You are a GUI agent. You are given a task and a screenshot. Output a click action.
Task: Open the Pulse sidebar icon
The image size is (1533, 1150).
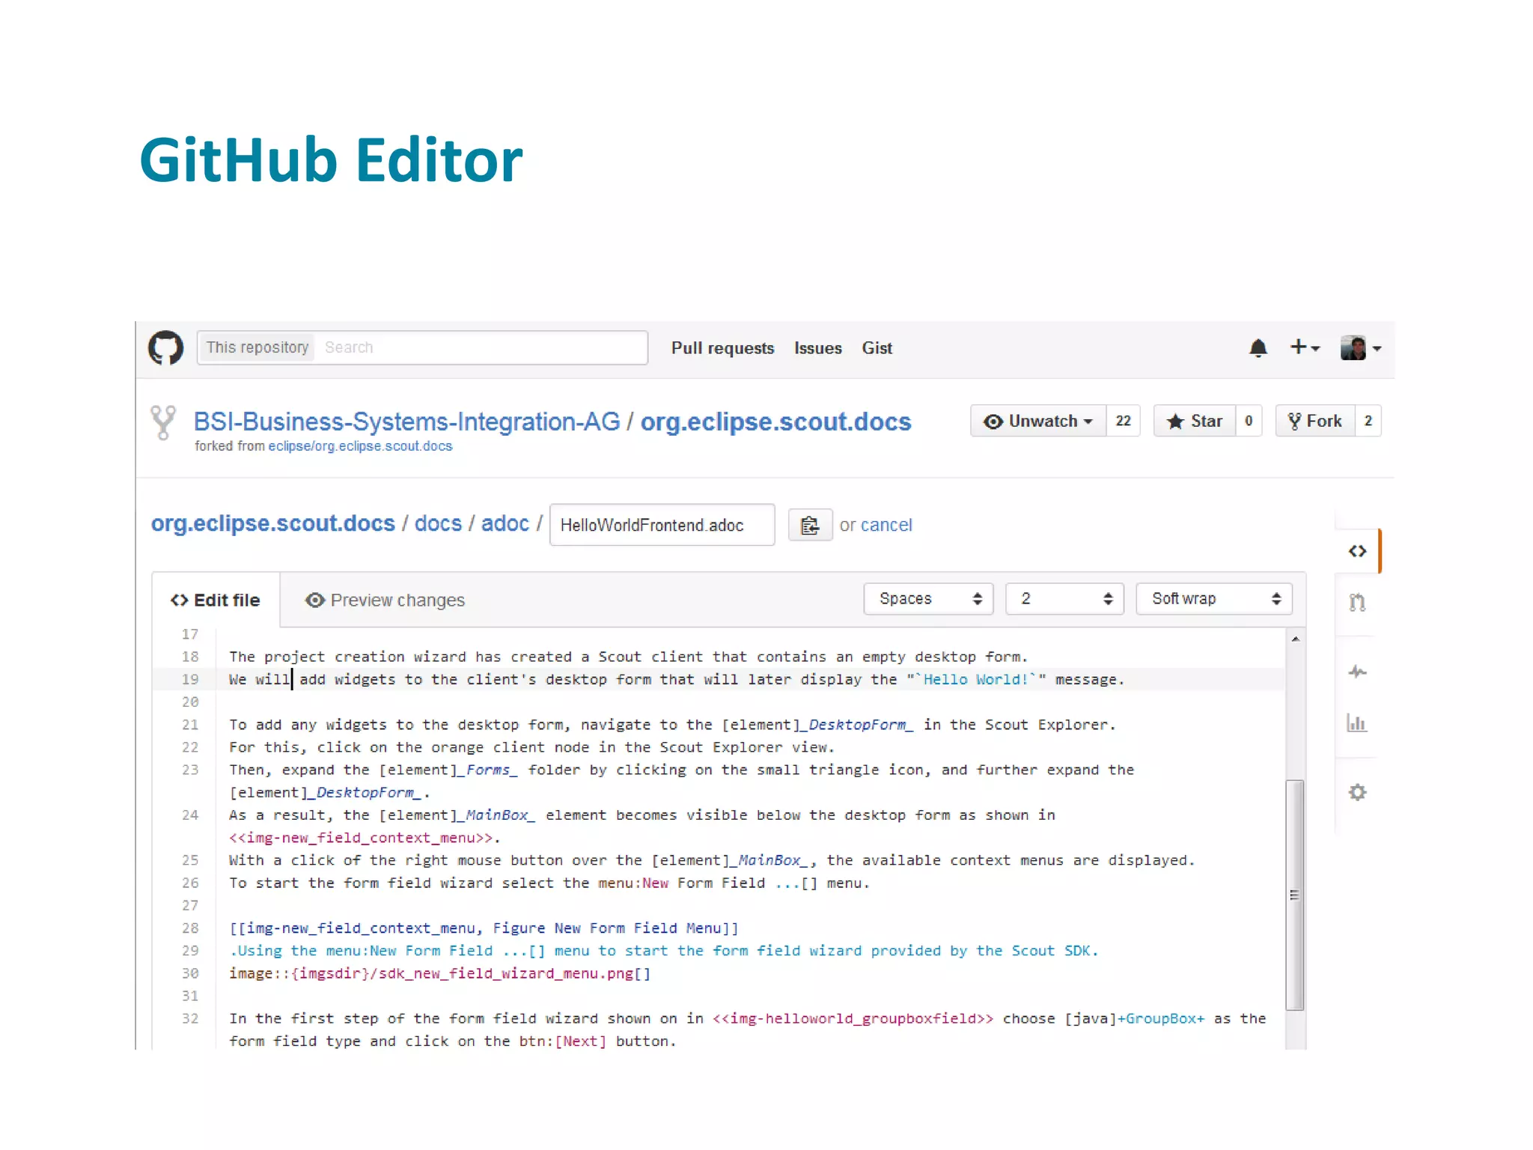point(1357,672)
